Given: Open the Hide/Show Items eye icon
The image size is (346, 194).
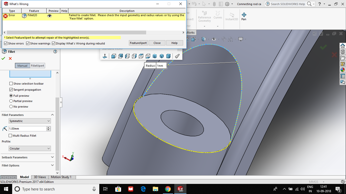Looking at the screenshot, I should (214, 39).
